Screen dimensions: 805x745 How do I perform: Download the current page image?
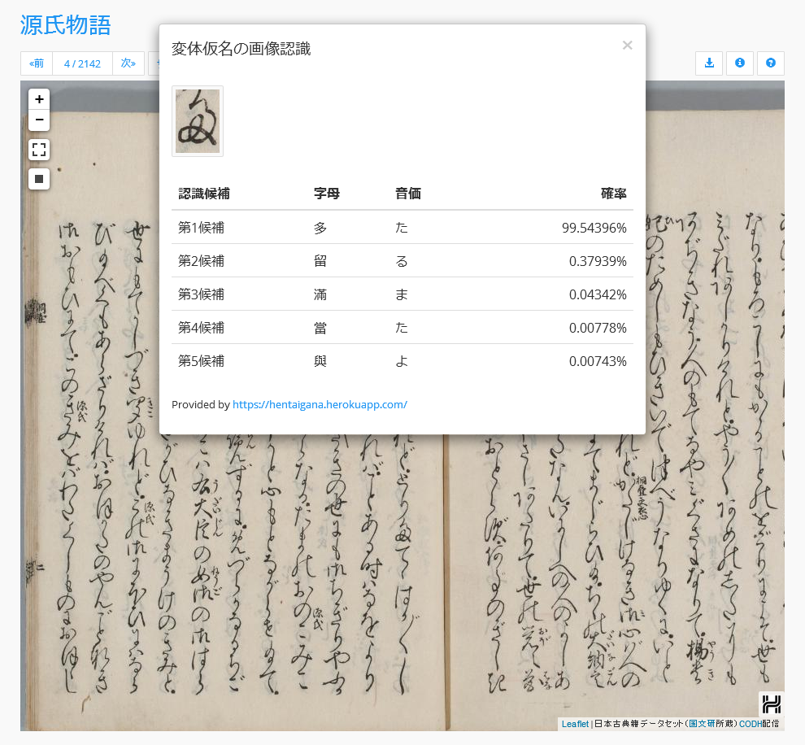click(x=709, y=63)
